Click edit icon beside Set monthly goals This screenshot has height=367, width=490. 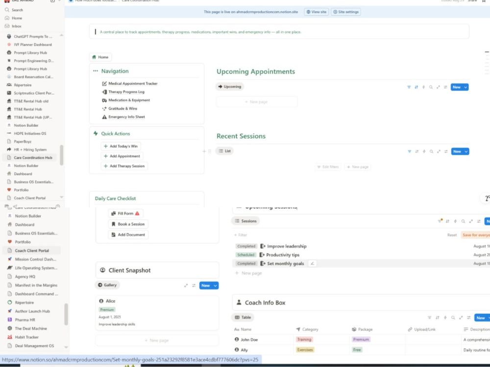312,263
